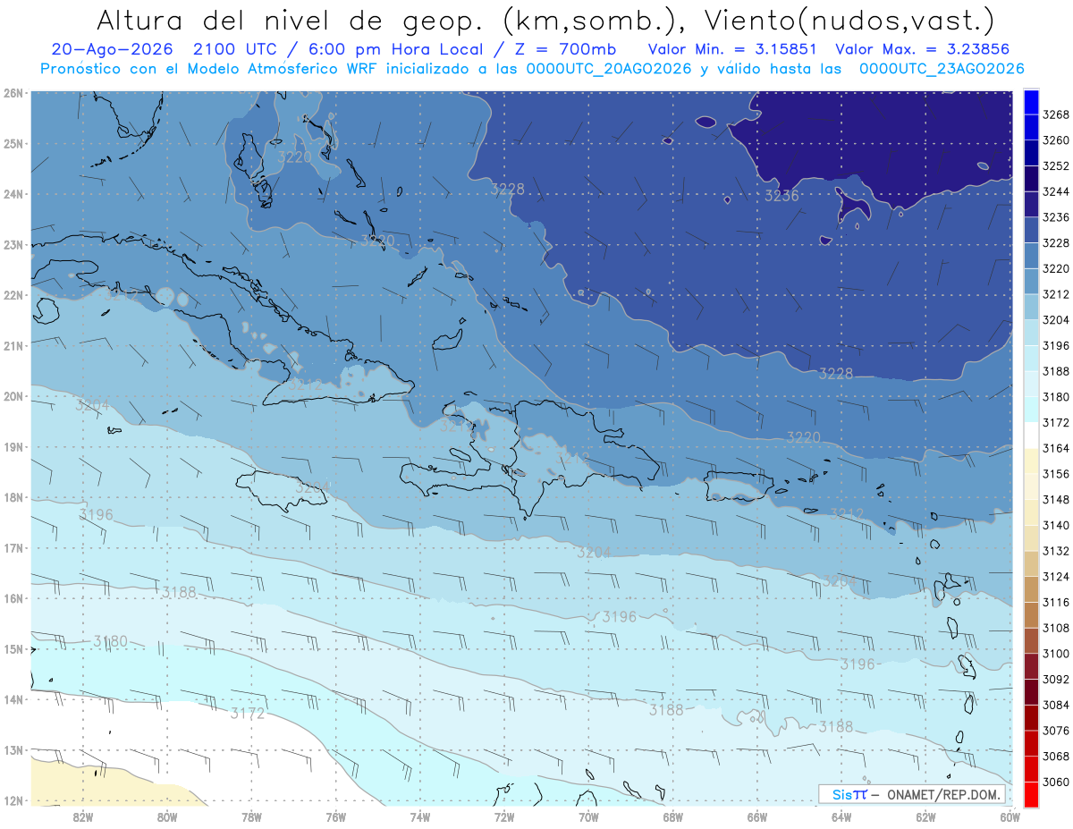Click the 3244 colorbar scale value
1073x829 pixels.
[x=1056, y=191]
